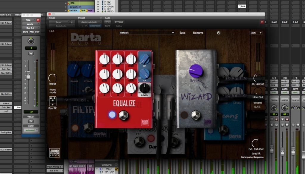
Task: Open the Lo-Fi insert in mixer
Action: pyautogui.click(x=6, y=111)
